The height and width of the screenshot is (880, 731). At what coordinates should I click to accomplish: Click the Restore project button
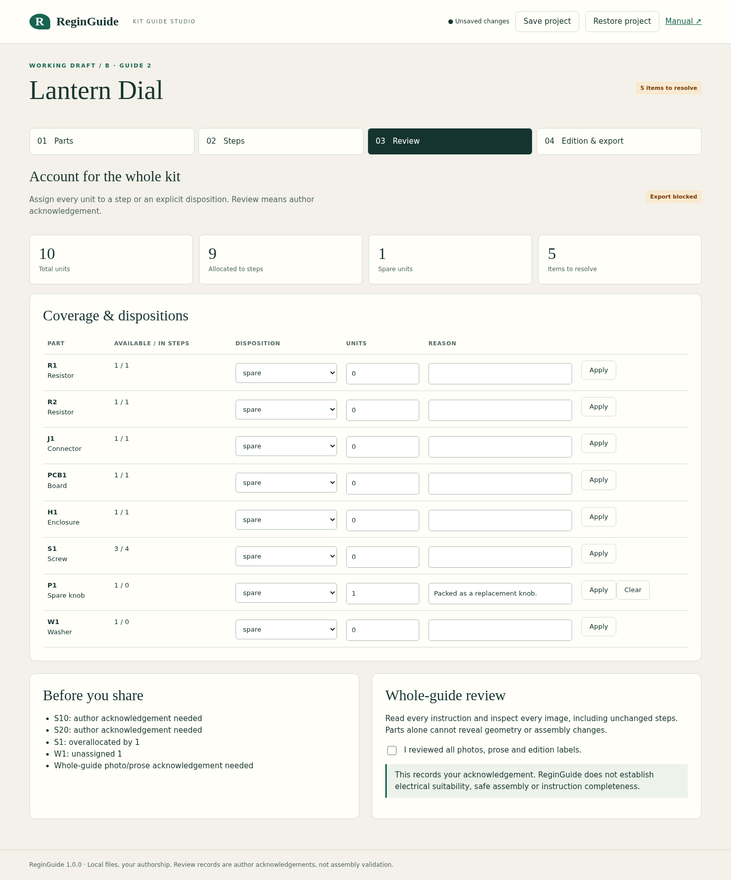pos(622,21)
